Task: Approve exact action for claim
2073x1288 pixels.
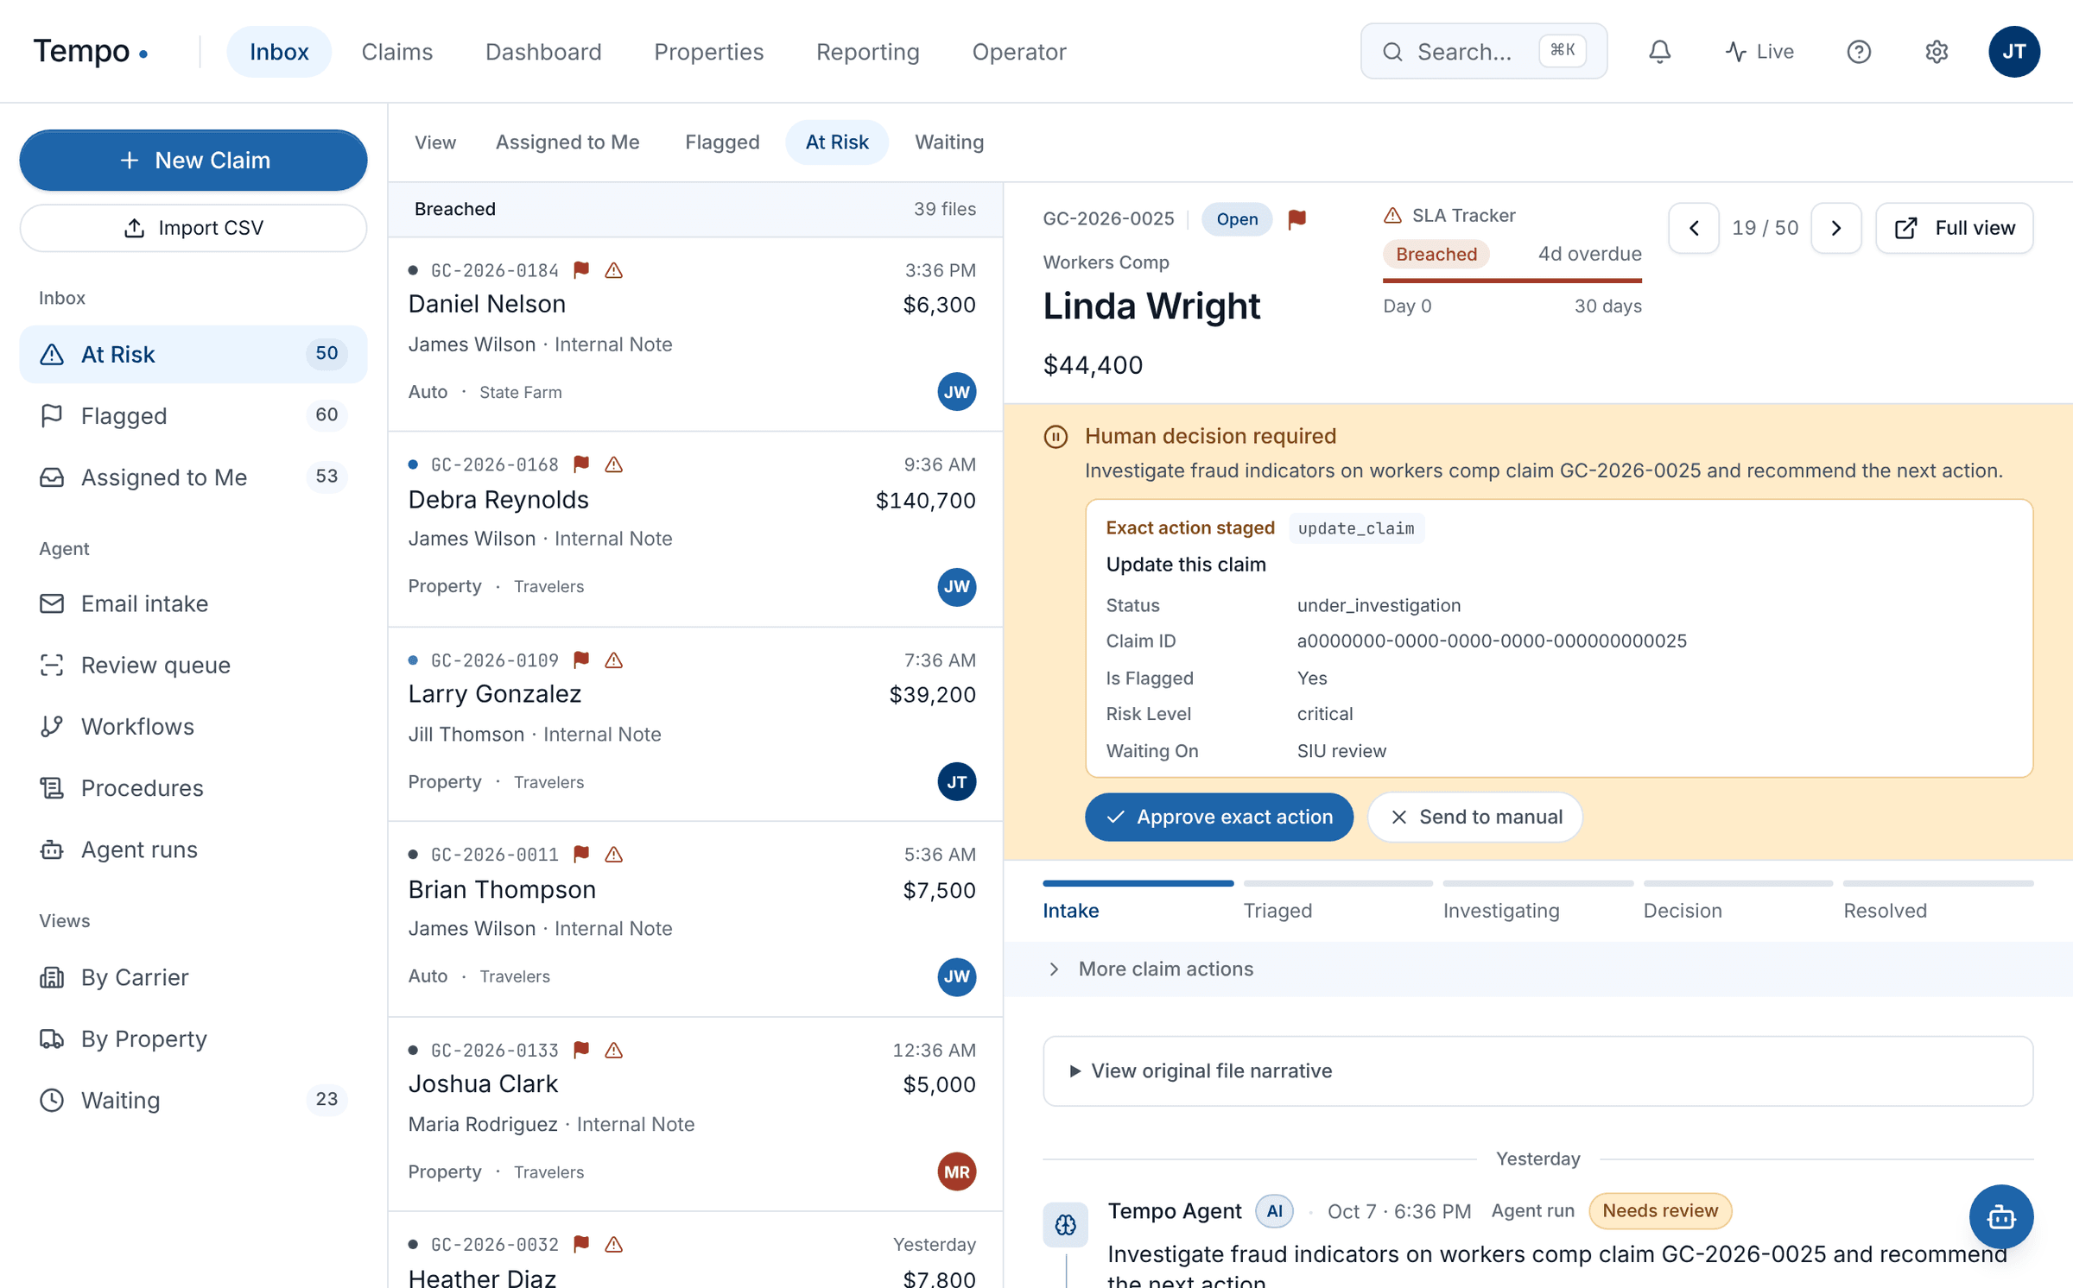Action: [x=1219, y=817]
